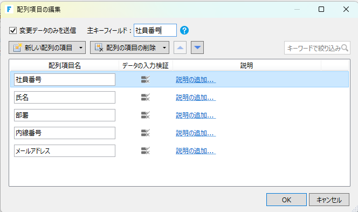Click the magnifier search icon

pyautogui.click(x=345, y=48)
